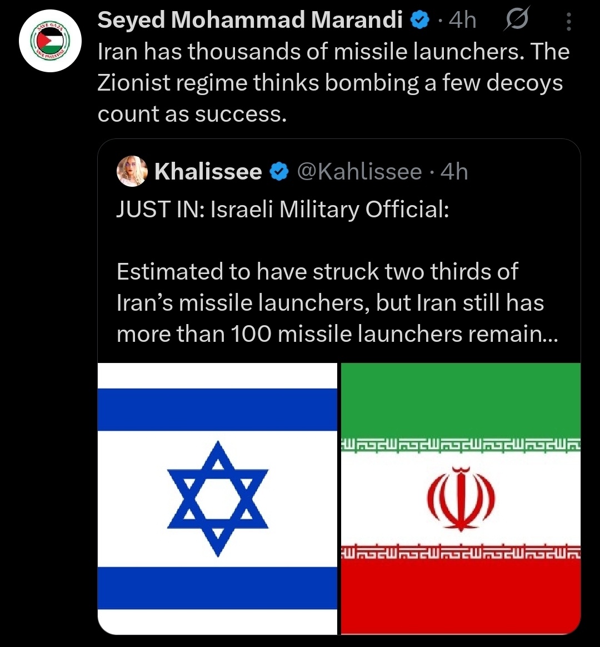This screenshot has height=647, width=600.
Task: Click the red emblem on Iran's flag
Action: (x=461, y=499)
